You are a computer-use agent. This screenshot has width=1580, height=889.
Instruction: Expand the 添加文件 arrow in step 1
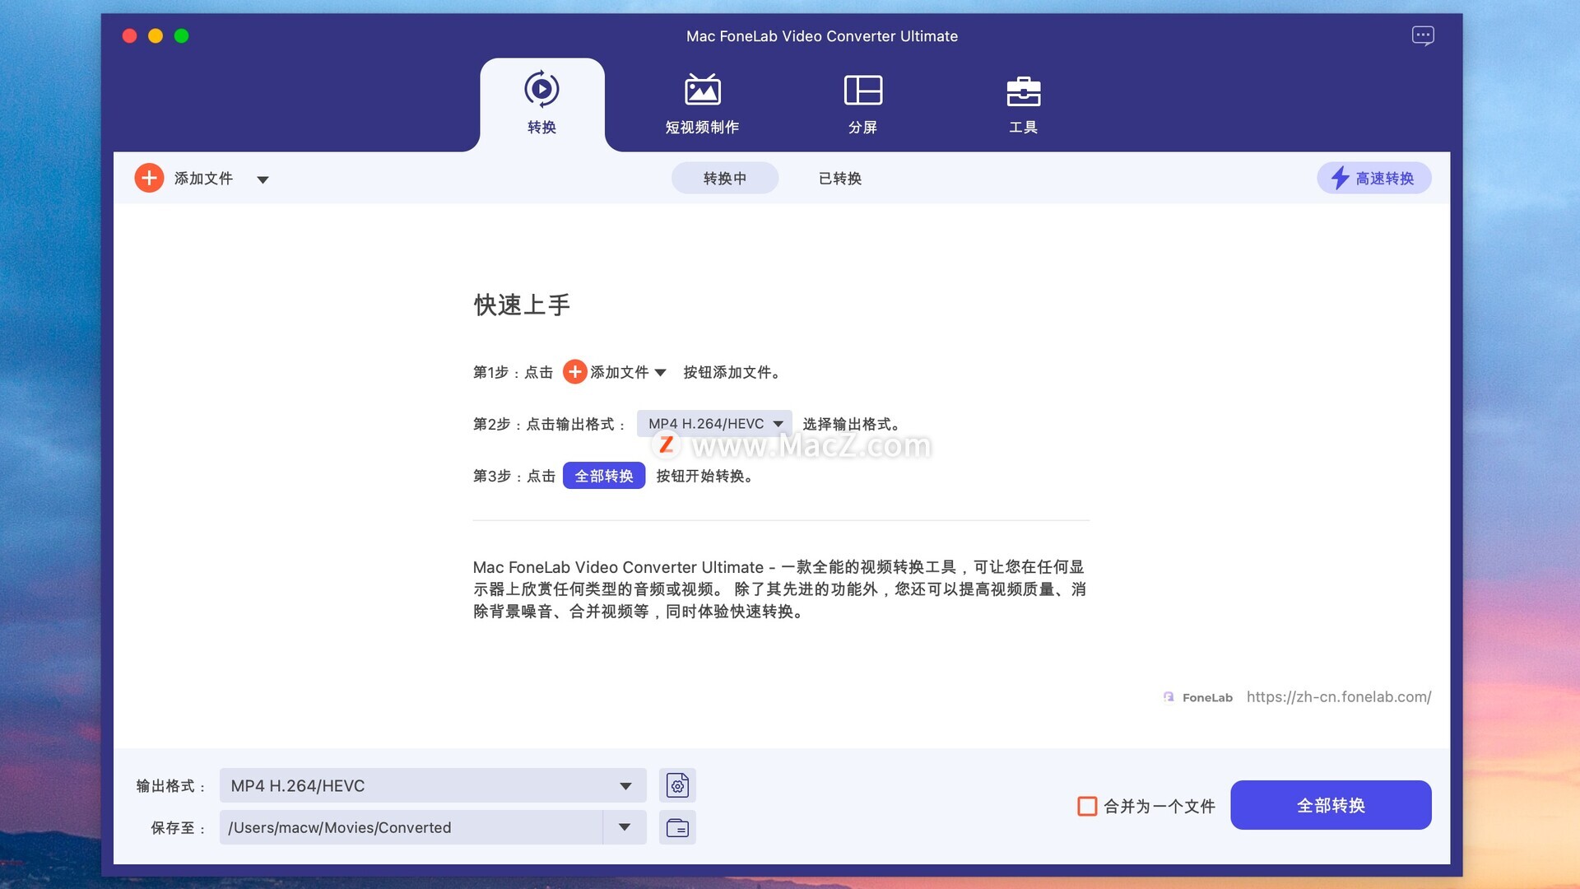pos(660,373)
